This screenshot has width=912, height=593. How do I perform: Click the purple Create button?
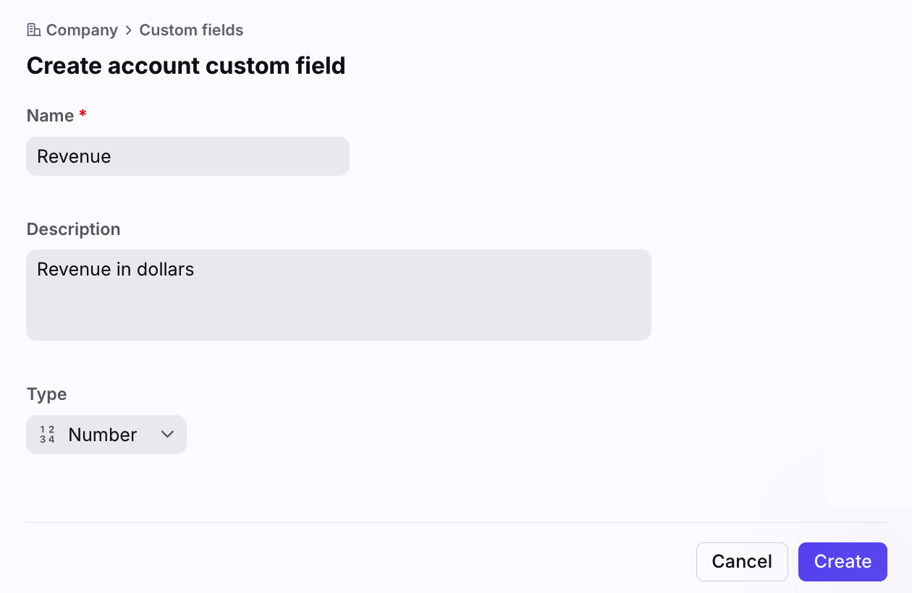pos(843,562)
